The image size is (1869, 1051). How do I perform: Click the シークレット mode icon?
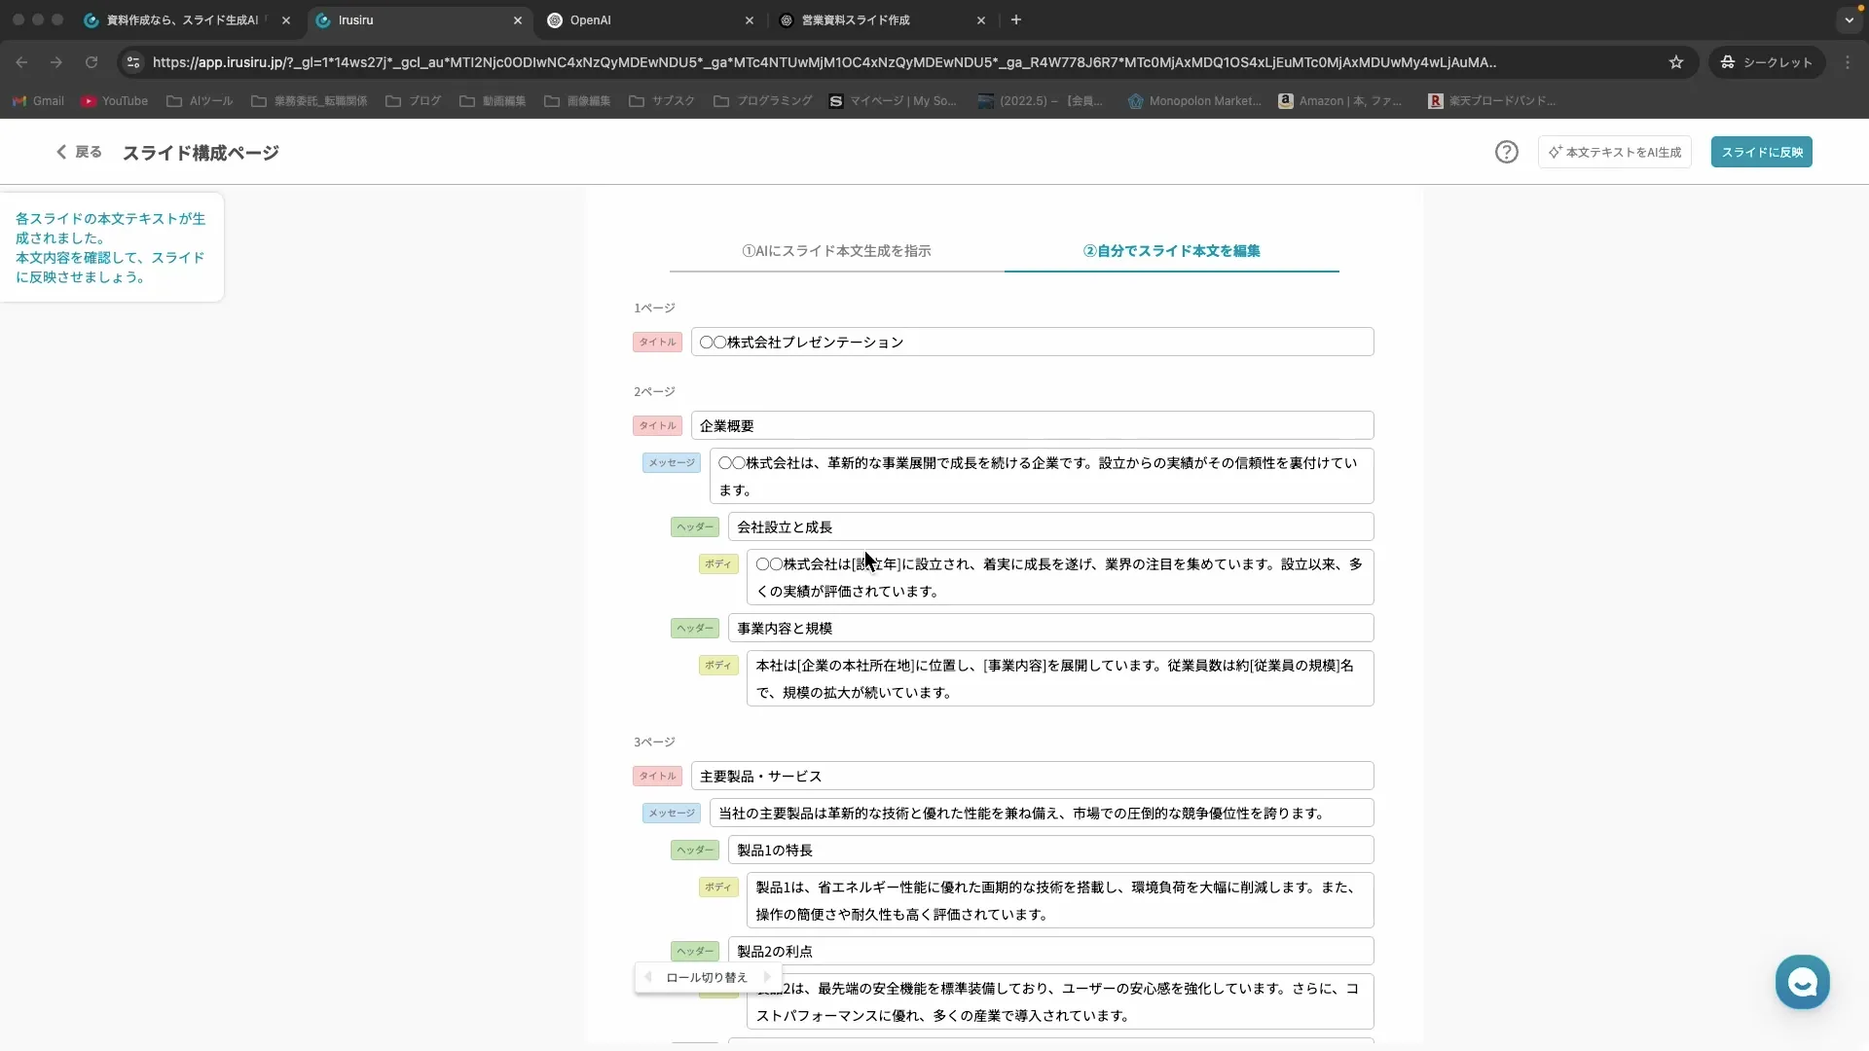tap(1729, 61)
